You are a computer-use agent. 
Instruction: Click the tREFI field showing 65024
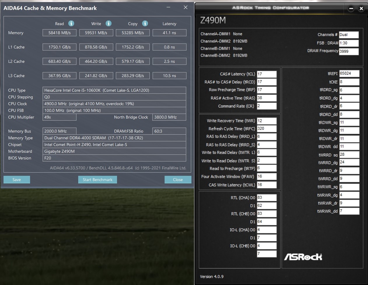pos(349,74)
